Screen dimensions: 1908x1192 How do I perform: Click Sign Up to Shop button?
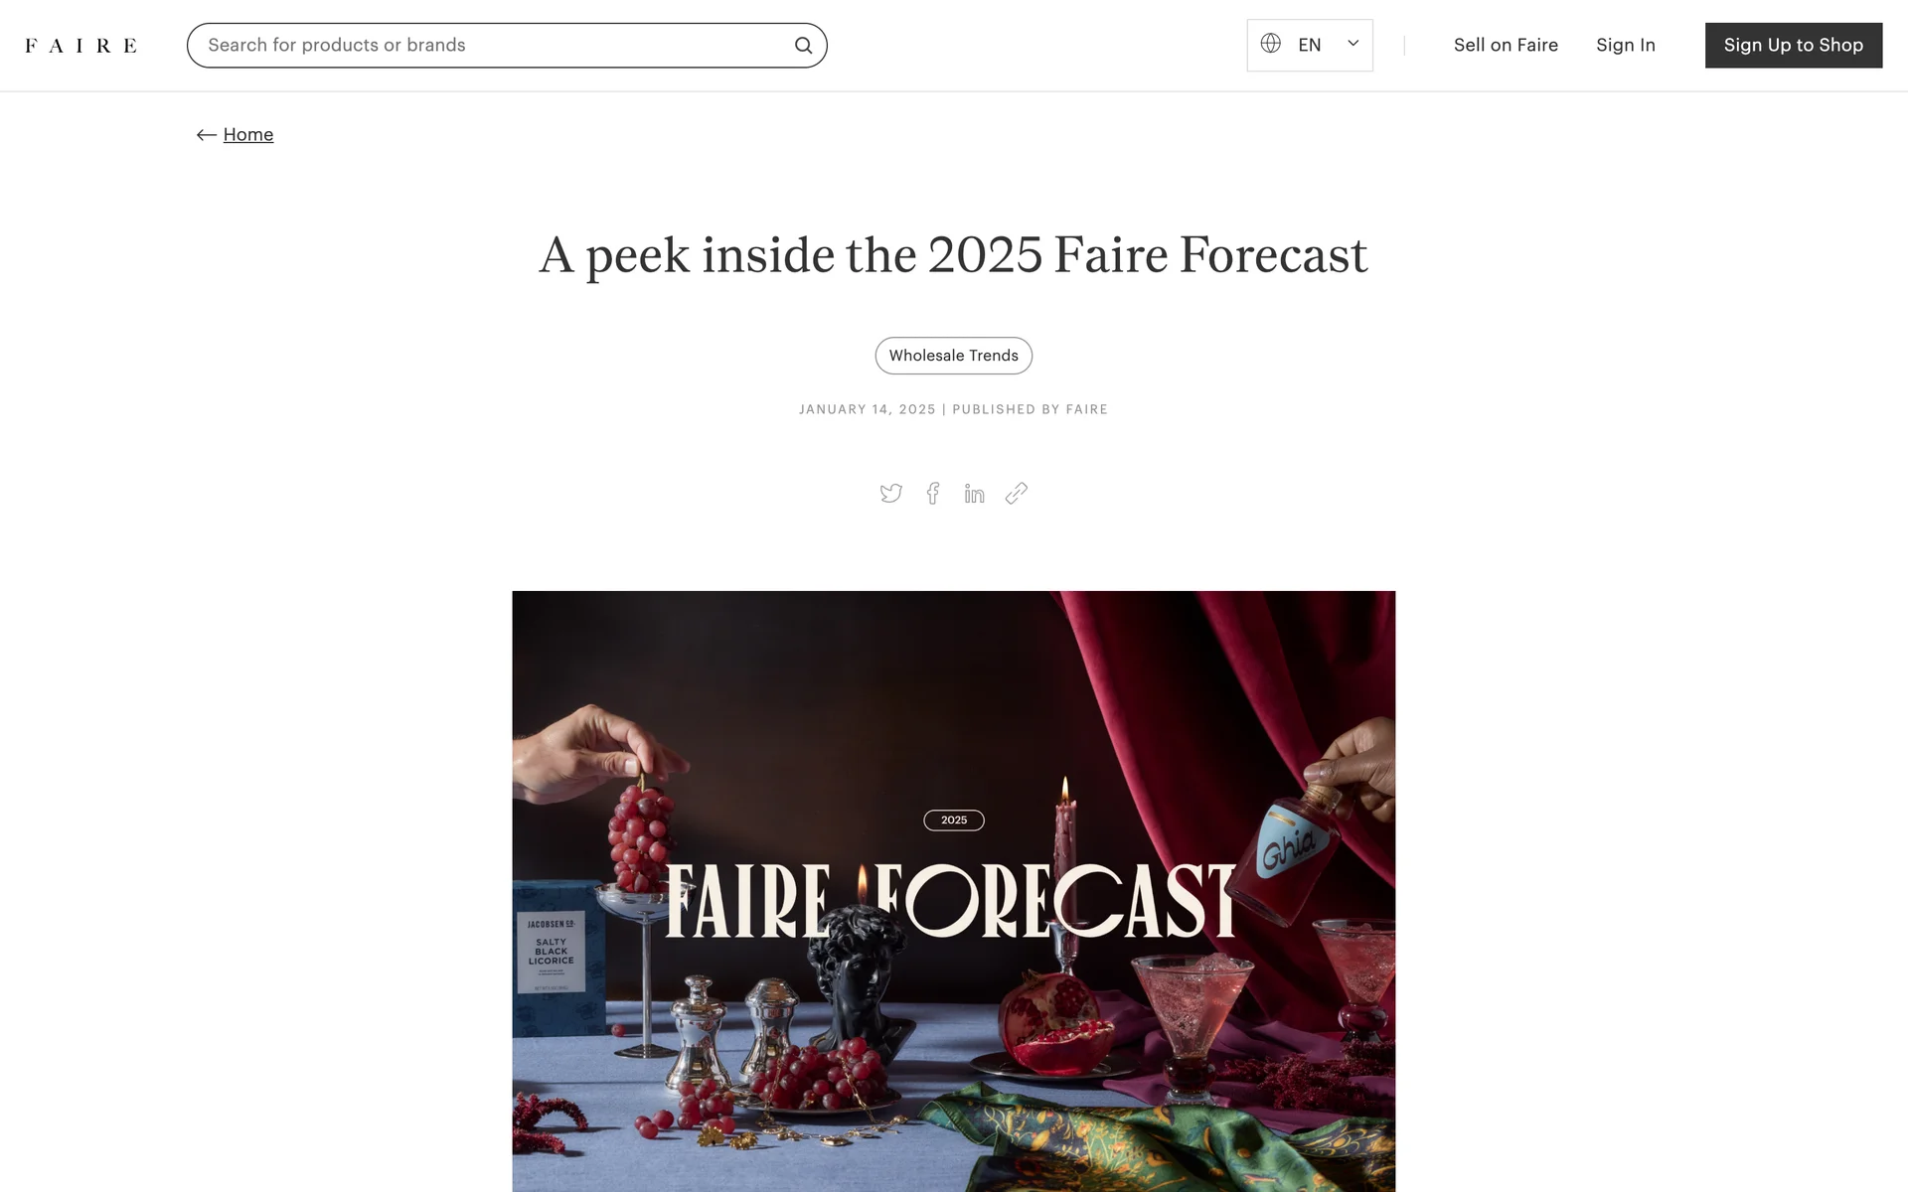coord(1794,46)
